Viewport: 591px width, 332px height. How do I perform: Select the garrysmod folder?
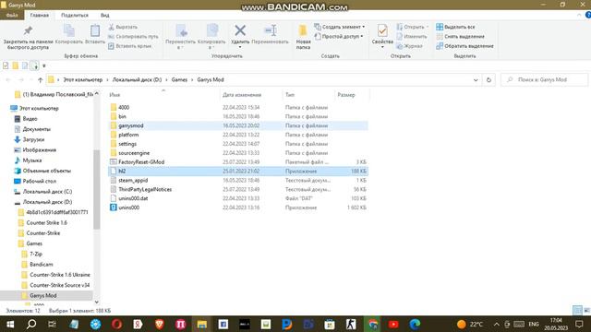tap(238, 125)
